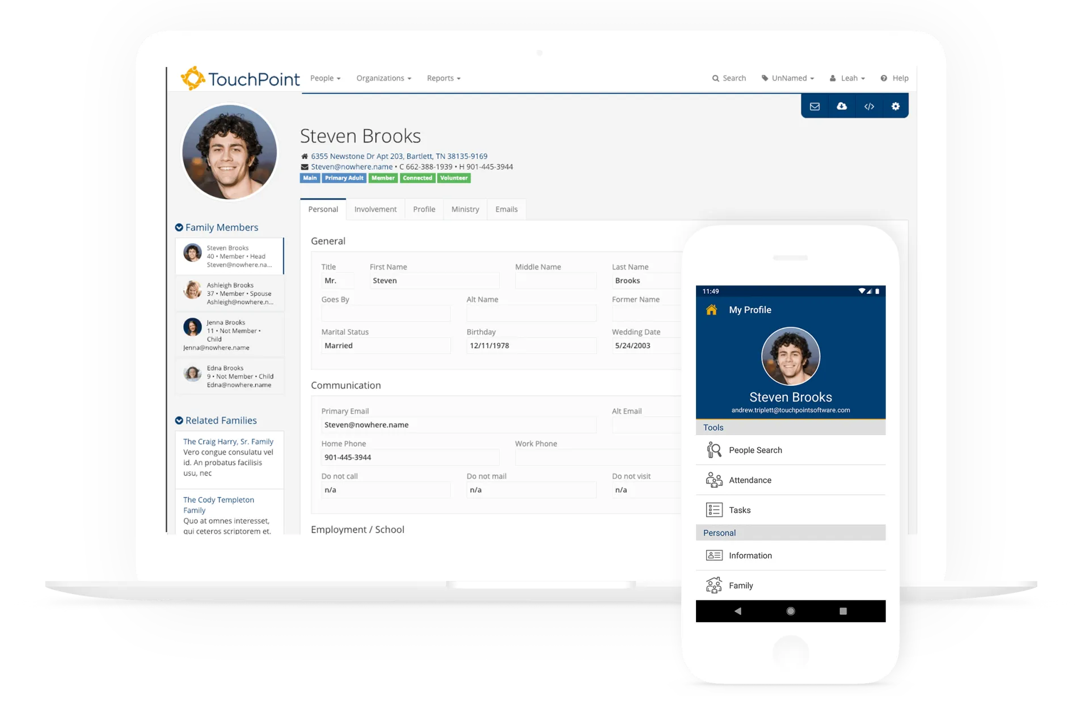Click the empty Alt Name field
The height and width of the screenshot is (704, 1089).
click(531, 313)
